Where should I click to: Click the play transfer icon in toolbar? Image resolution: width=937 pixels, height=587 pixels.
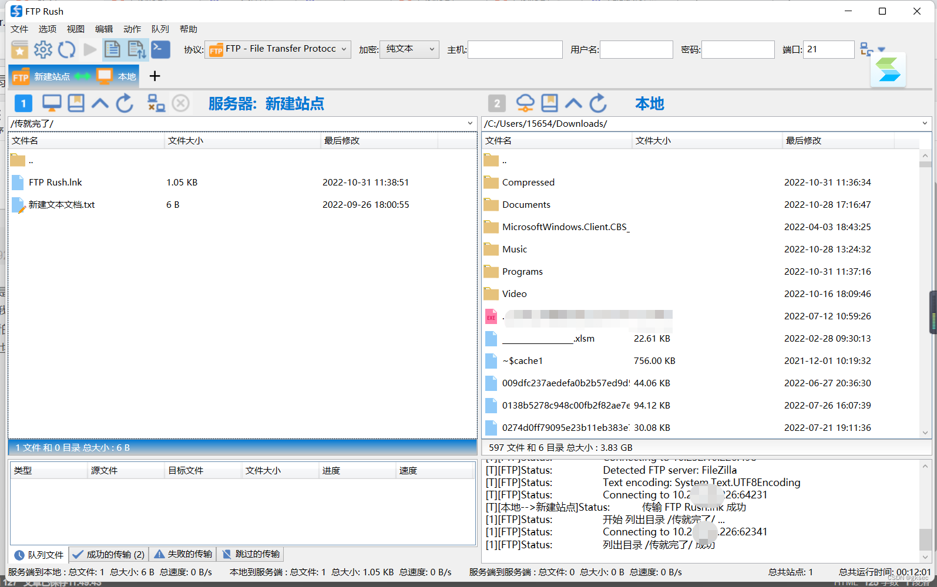pyautogui.click(x=90, y=49)
